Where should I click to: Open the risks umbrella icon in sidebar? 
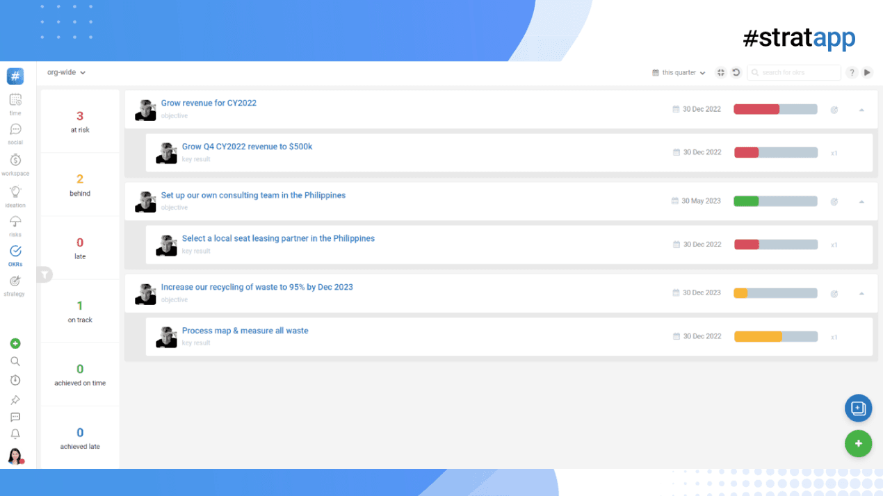click(15, 222)
